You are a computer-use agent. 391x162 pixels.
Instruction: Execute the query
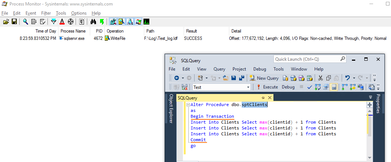pos(267,87)
